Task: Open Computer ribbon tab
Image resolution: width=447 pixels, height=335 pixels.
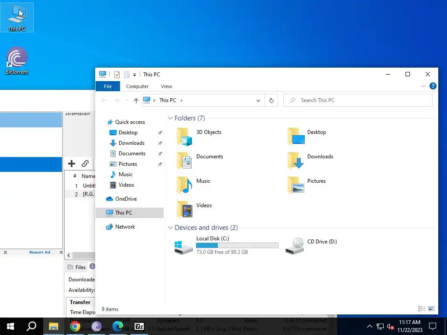Action: [x=137, y=86]
